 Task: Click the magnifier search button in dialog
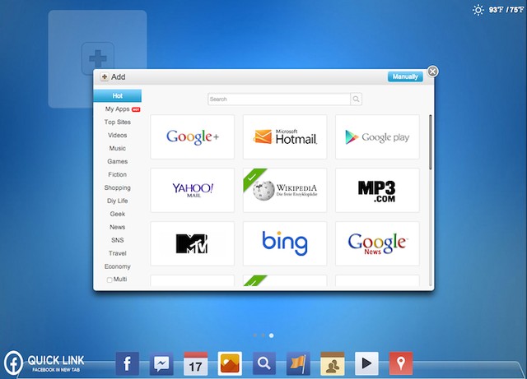pyautogui.click(x=356, y=99)
